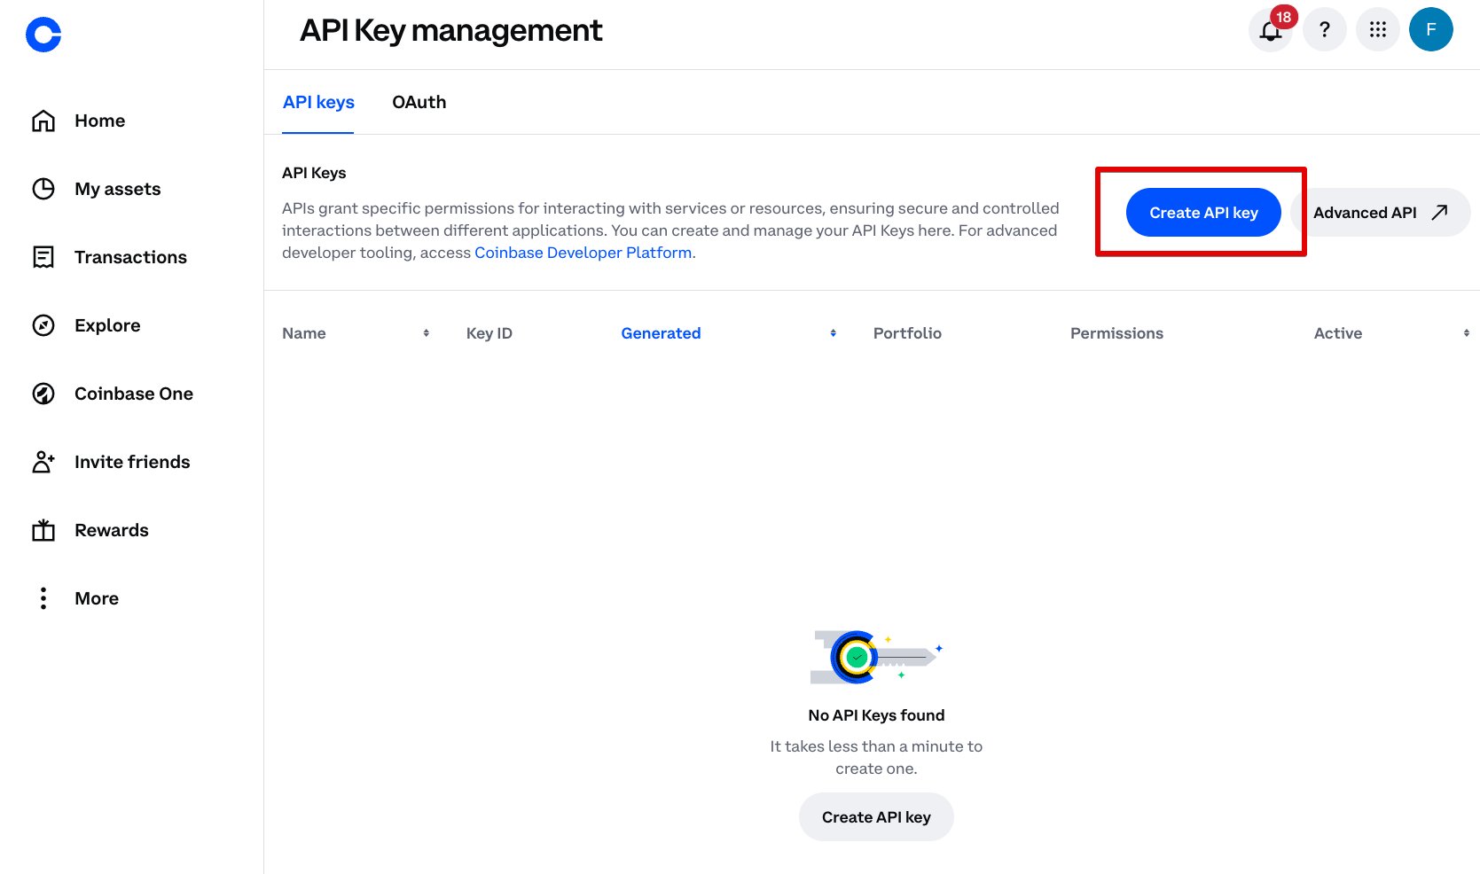Viewport: 1480px width, 874px height.
Task: Switch to the OAuth tab
Action: coord(419,102)
